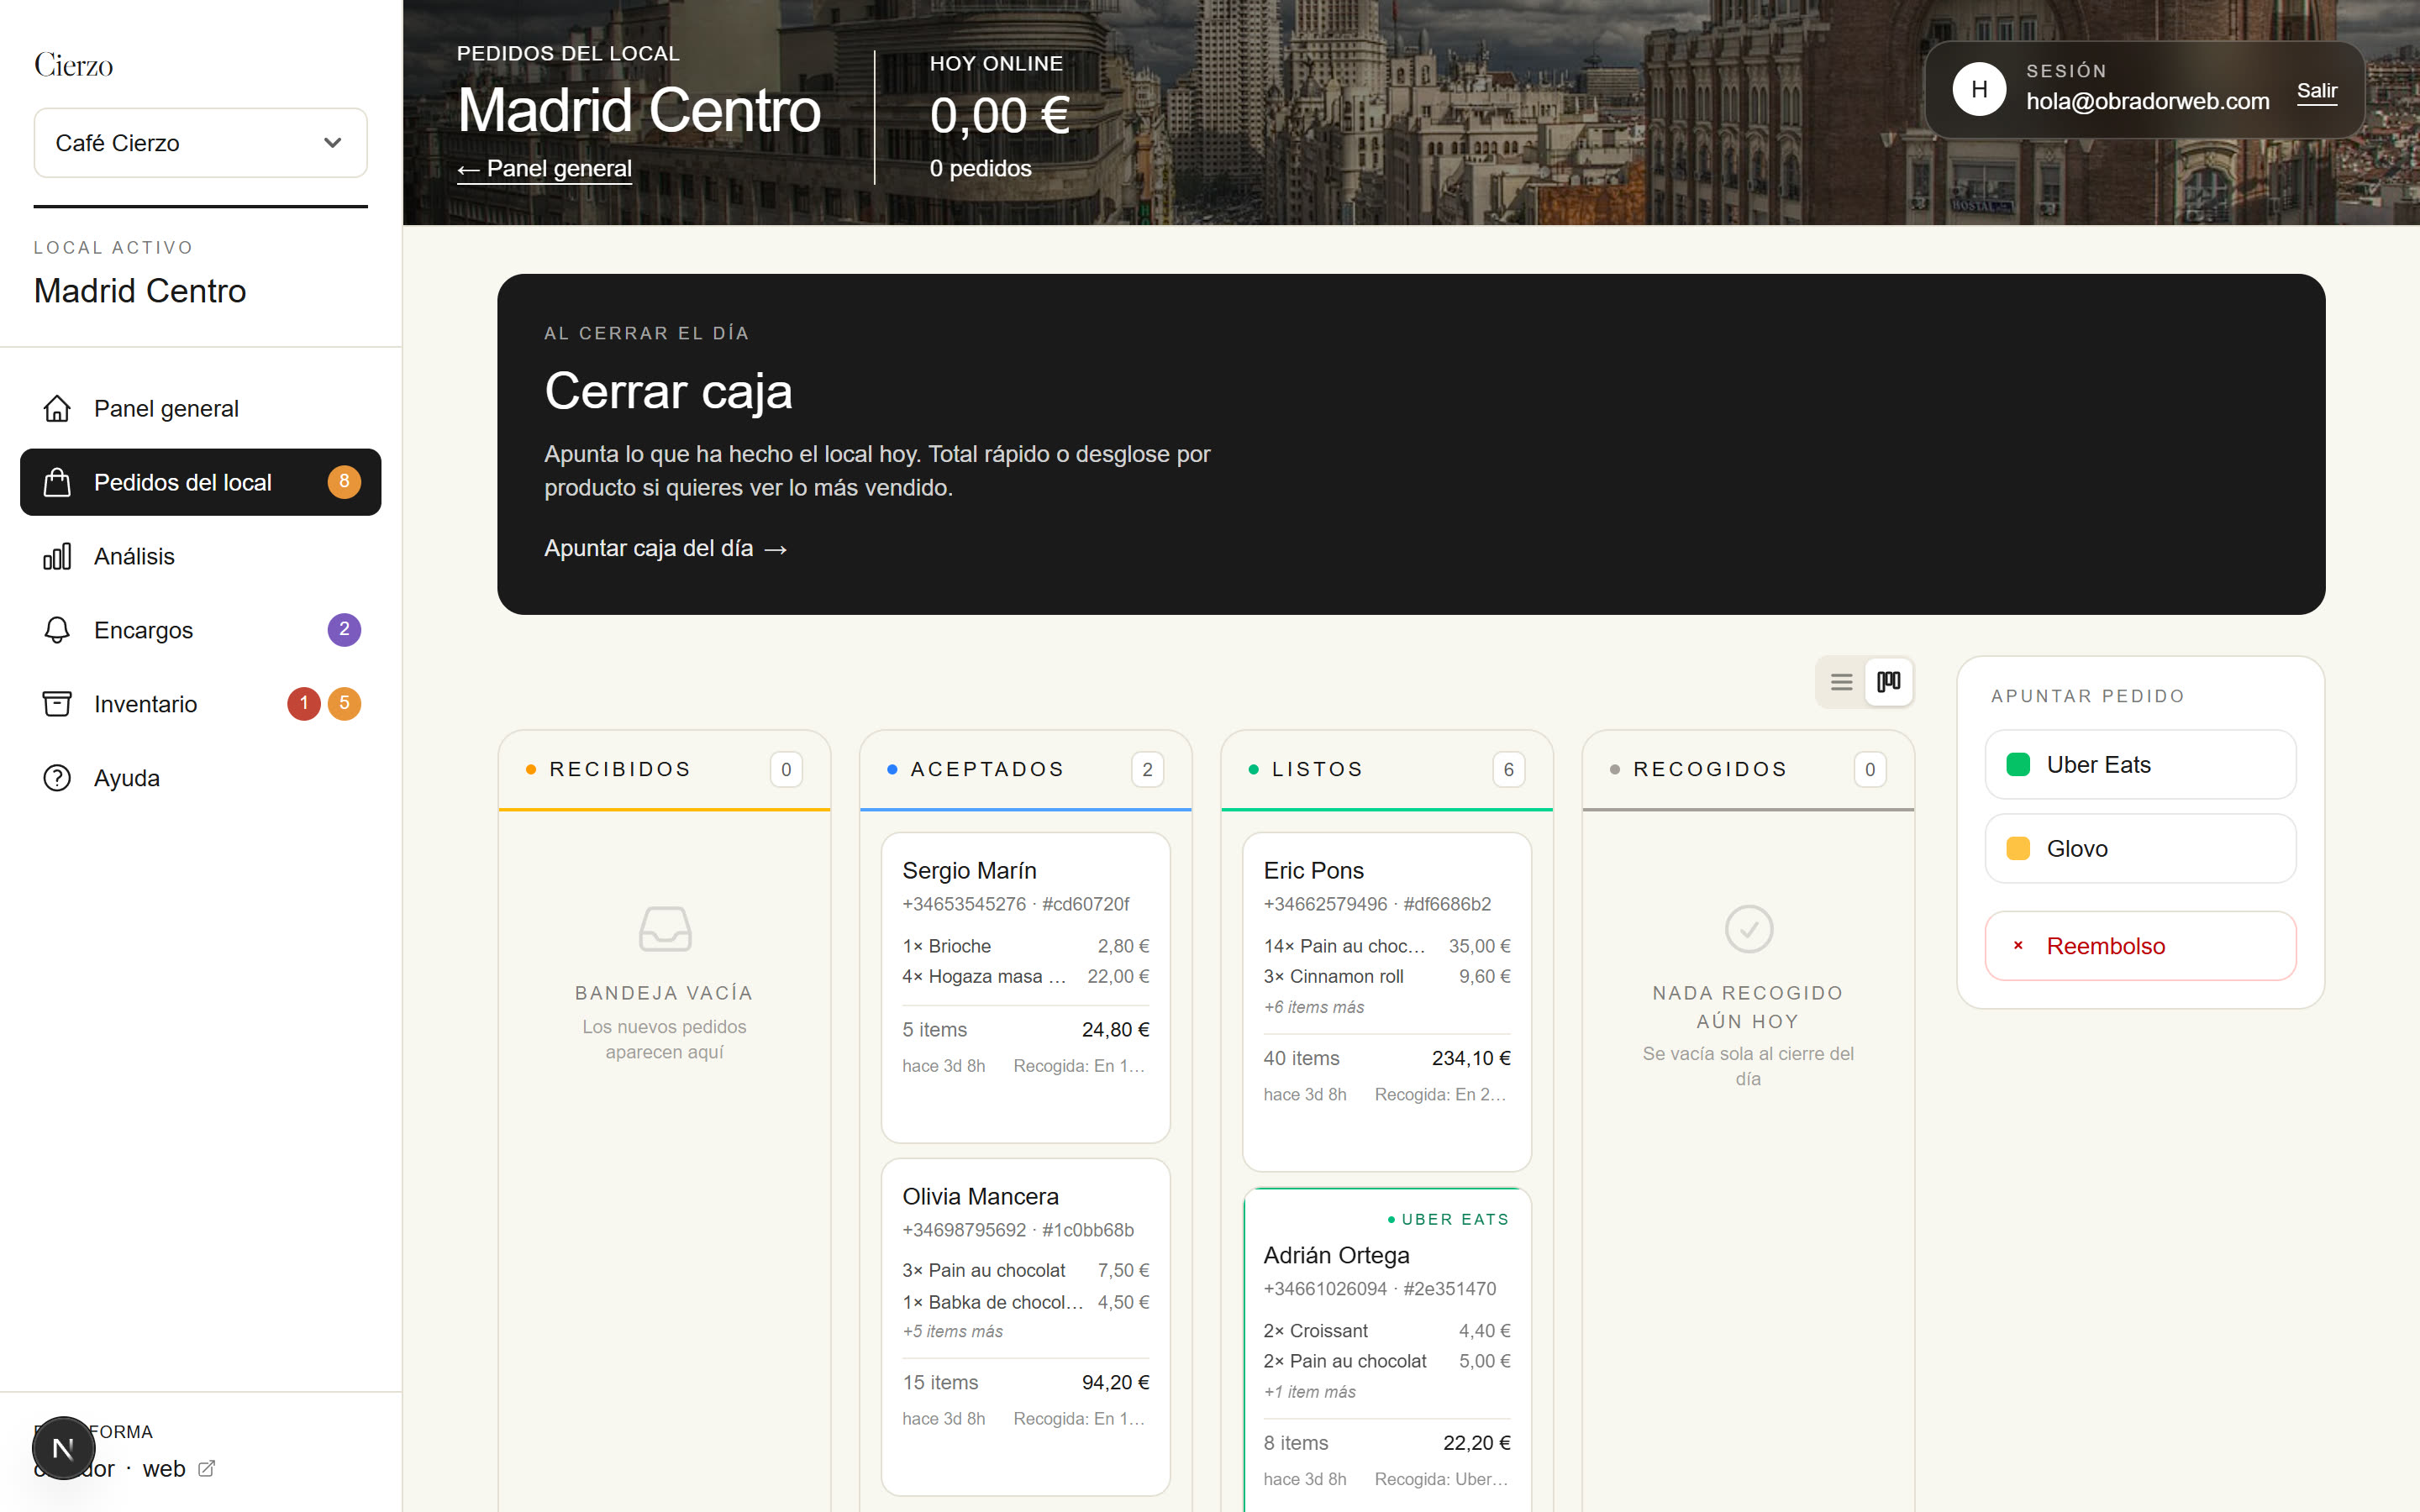The height and width of the screenshot is (1512, 2420).
Task: Click the 24,80 € total
Action: point(1115,1029)
